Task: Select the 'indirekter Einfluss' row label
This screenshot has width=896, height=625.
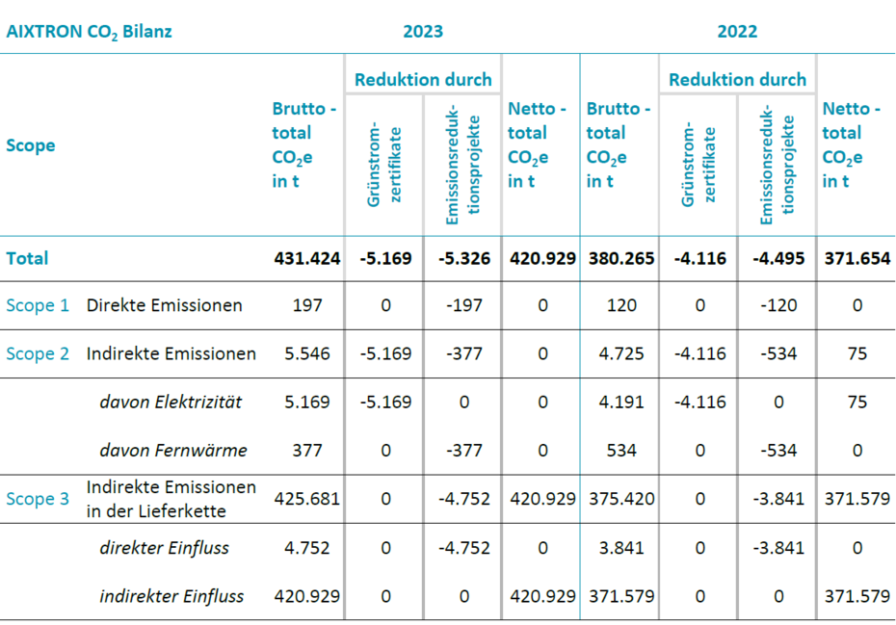Action: tap(171, 596)
